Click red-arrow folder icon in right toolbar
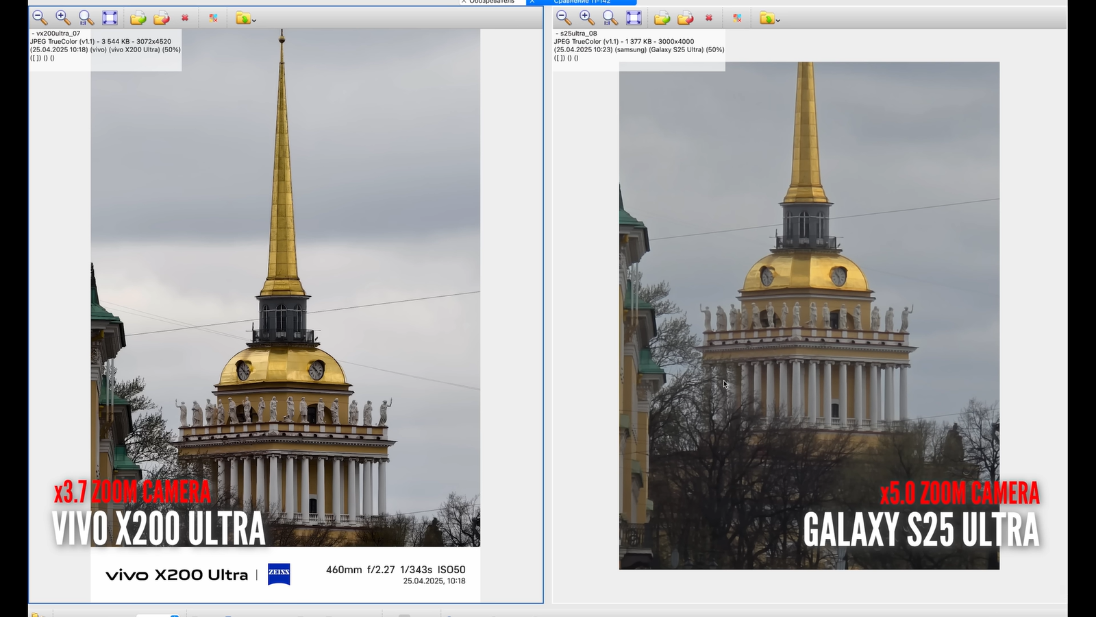 pos(686,18)
